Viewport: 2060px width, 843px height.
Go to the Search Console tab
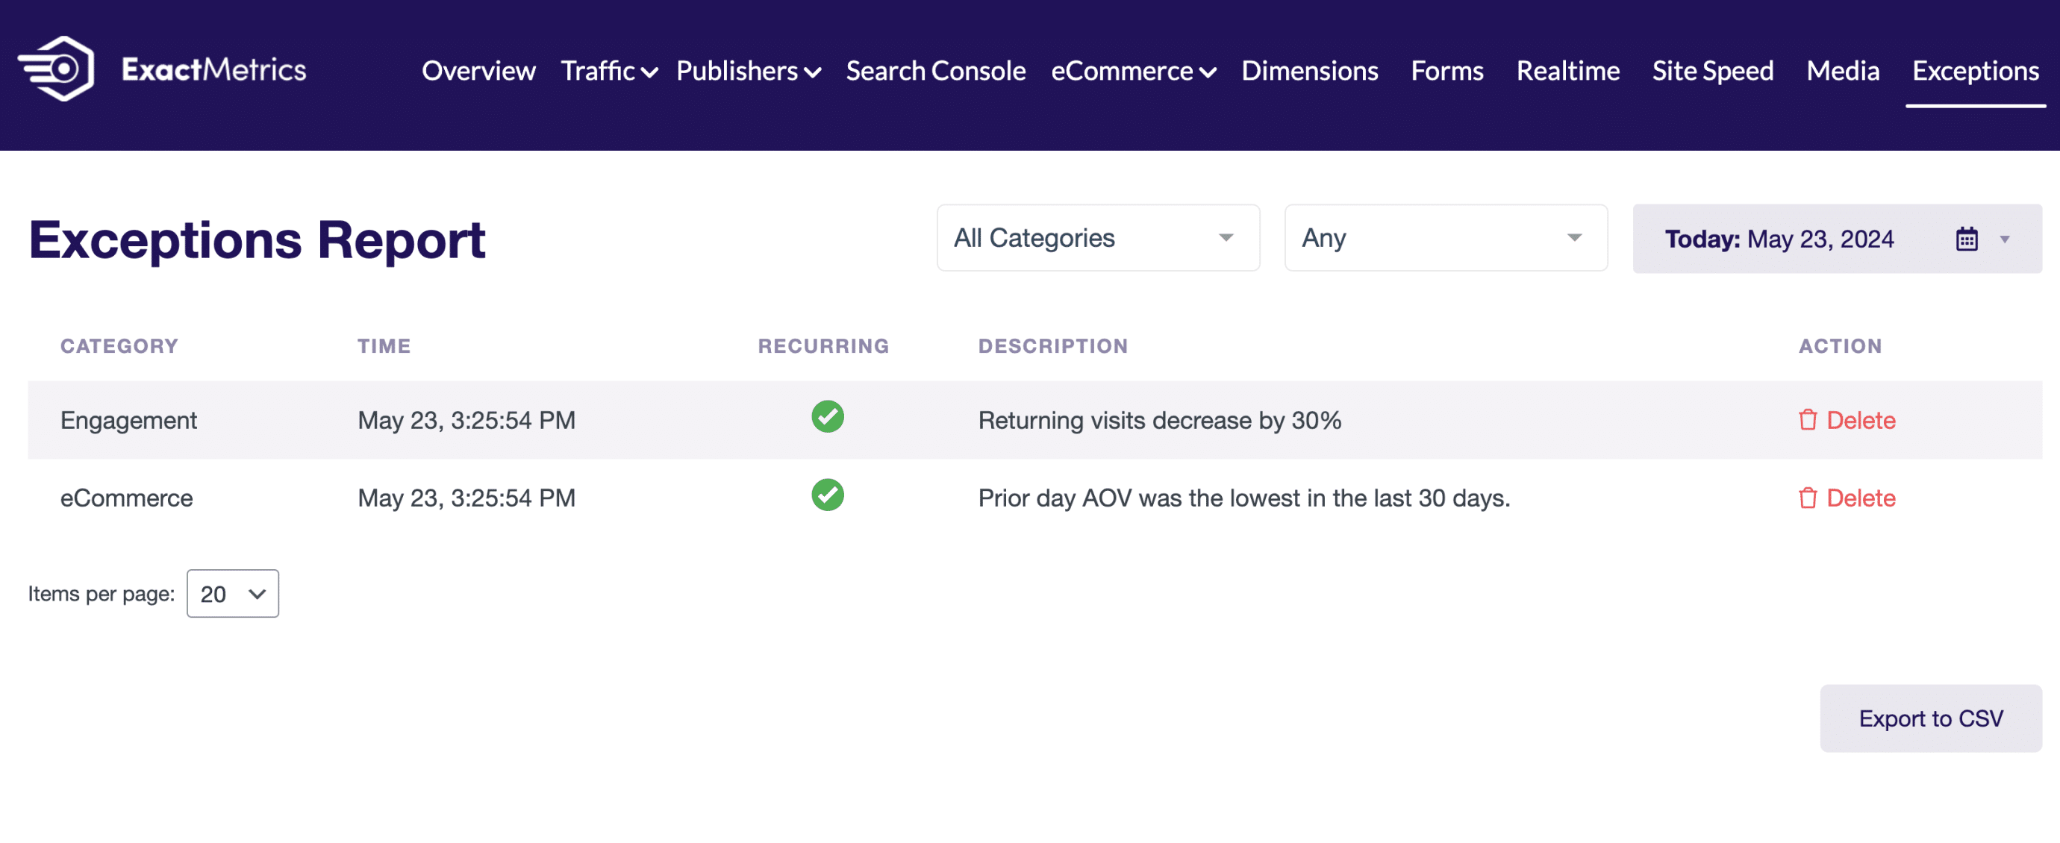click(x=936, y=70)
